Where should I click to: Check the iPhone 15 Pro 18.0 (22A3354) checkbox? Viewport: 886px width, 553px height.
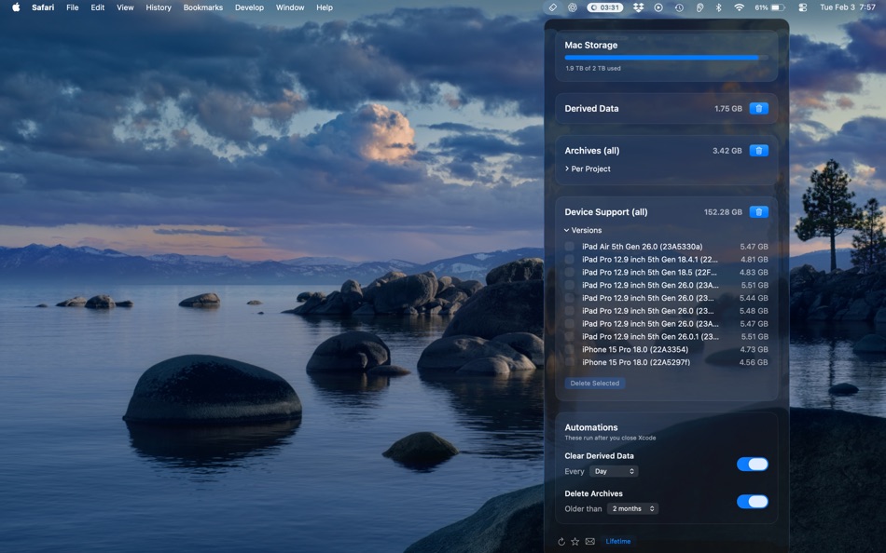tap(570, 349)
